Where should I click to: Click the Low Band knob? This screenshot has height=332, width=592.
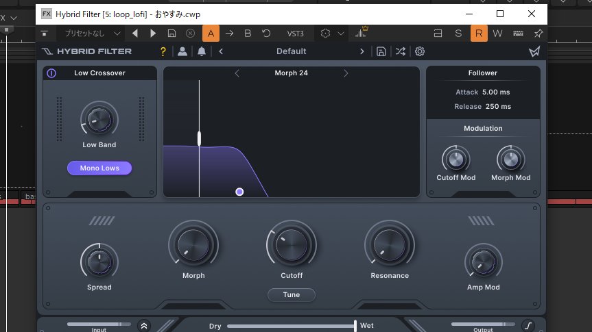click(x=99, y=120)
